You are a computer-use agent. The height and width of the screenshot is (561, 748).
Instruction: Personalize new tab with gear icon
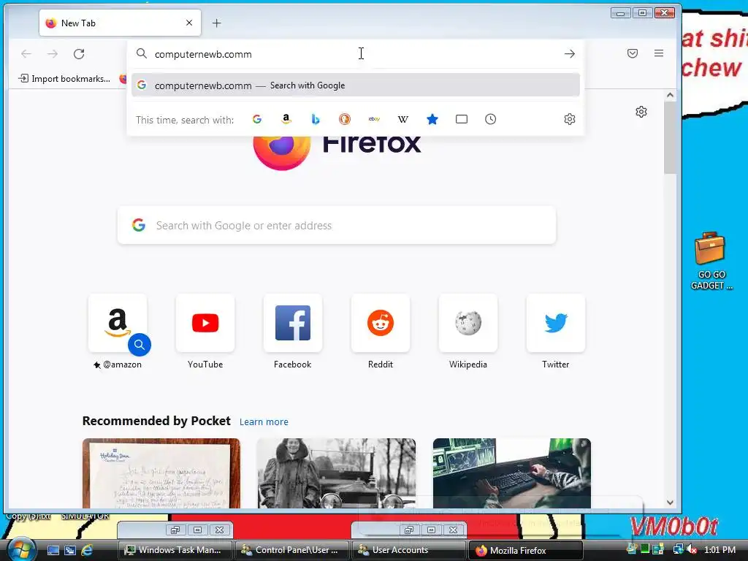(641, 112)
